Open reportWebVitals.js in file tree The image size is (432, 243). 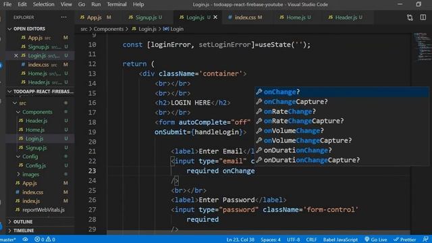click(40, 210)
